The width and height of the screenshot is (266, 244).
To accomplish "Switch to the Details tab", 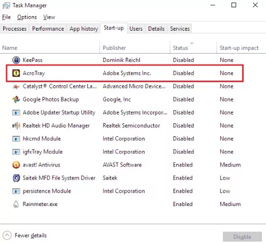I will [156, 29].
